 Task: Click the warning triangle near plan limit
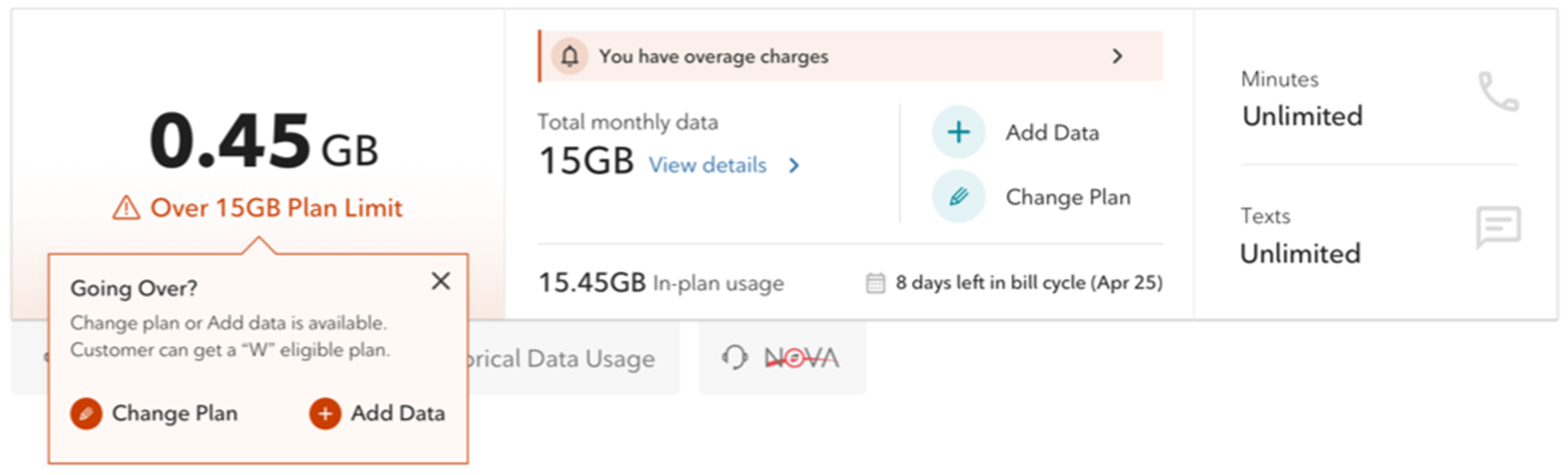pyautogui.click(x=126, y=208)
